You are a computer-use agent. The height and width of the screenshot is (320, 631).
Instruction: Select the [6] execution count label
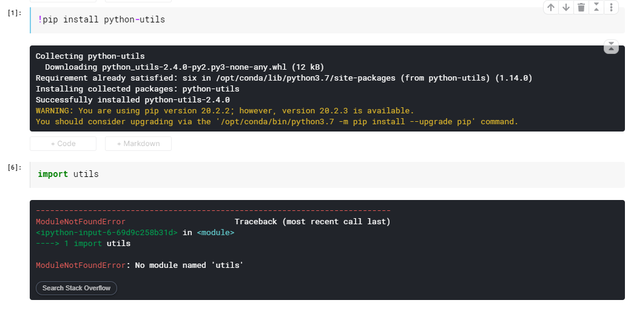(15, 167)
